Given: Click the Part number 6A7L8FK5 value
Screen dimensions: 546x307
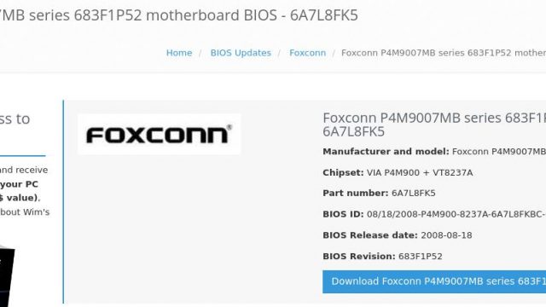Looking at the screenshot, I should [x=413, y=194].
